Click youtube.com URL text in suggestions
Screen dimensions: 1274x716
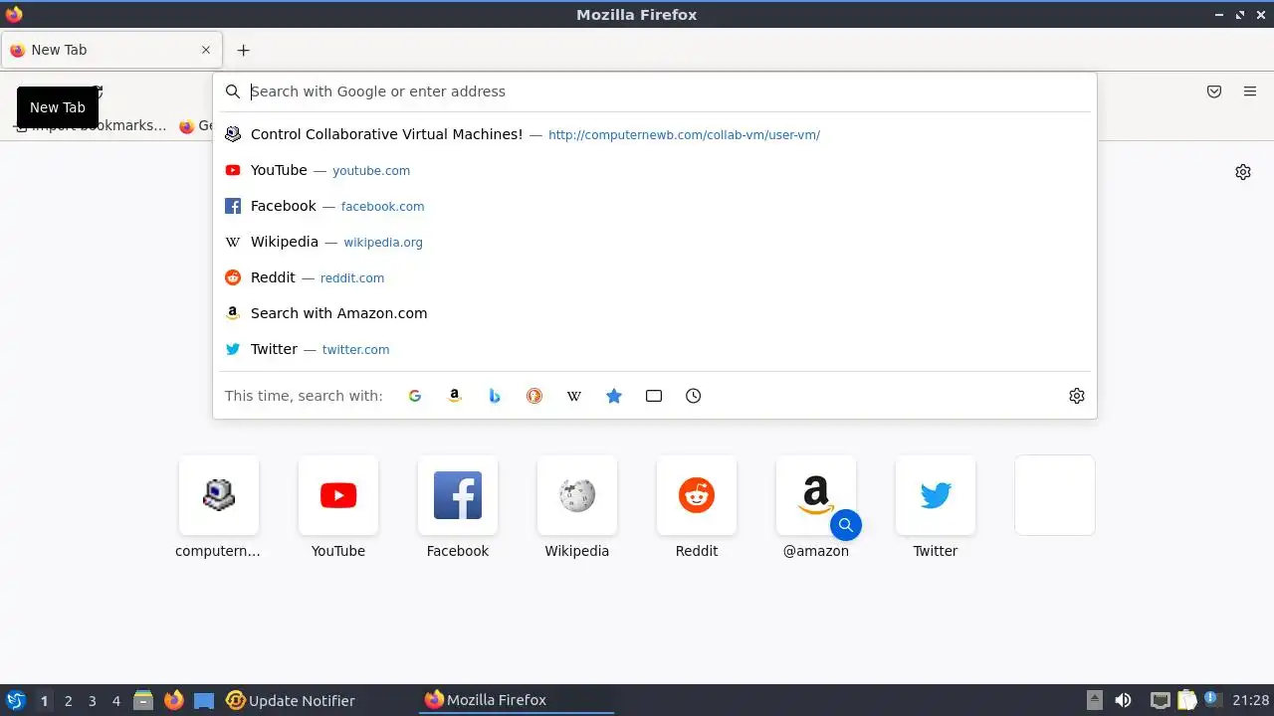point(371,171)
